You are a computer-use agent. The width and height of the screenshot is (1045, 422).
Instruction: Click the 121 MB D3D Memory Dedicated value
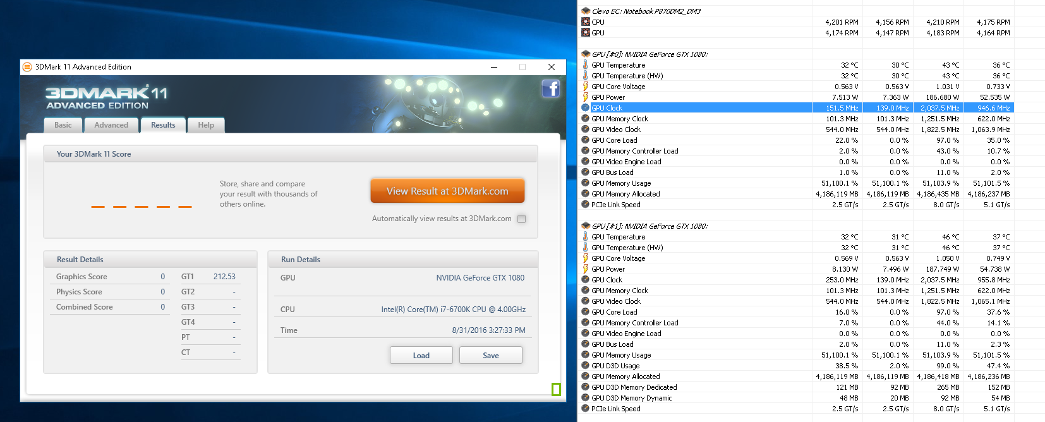(x=847, y=387)
